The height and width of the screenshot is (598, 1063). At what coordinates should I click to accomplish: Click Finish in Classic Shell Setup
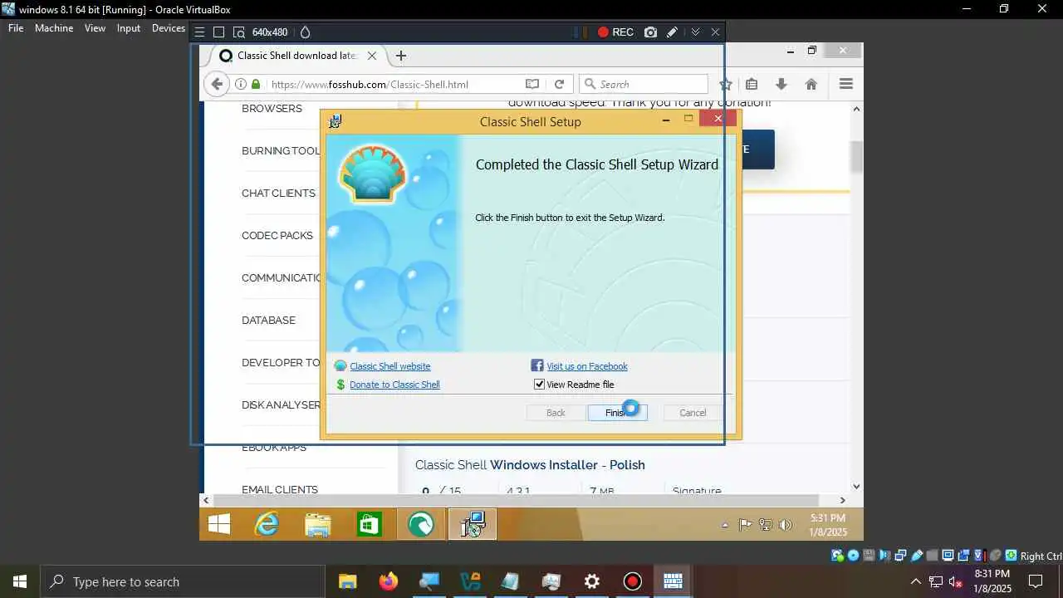(617, 413)
